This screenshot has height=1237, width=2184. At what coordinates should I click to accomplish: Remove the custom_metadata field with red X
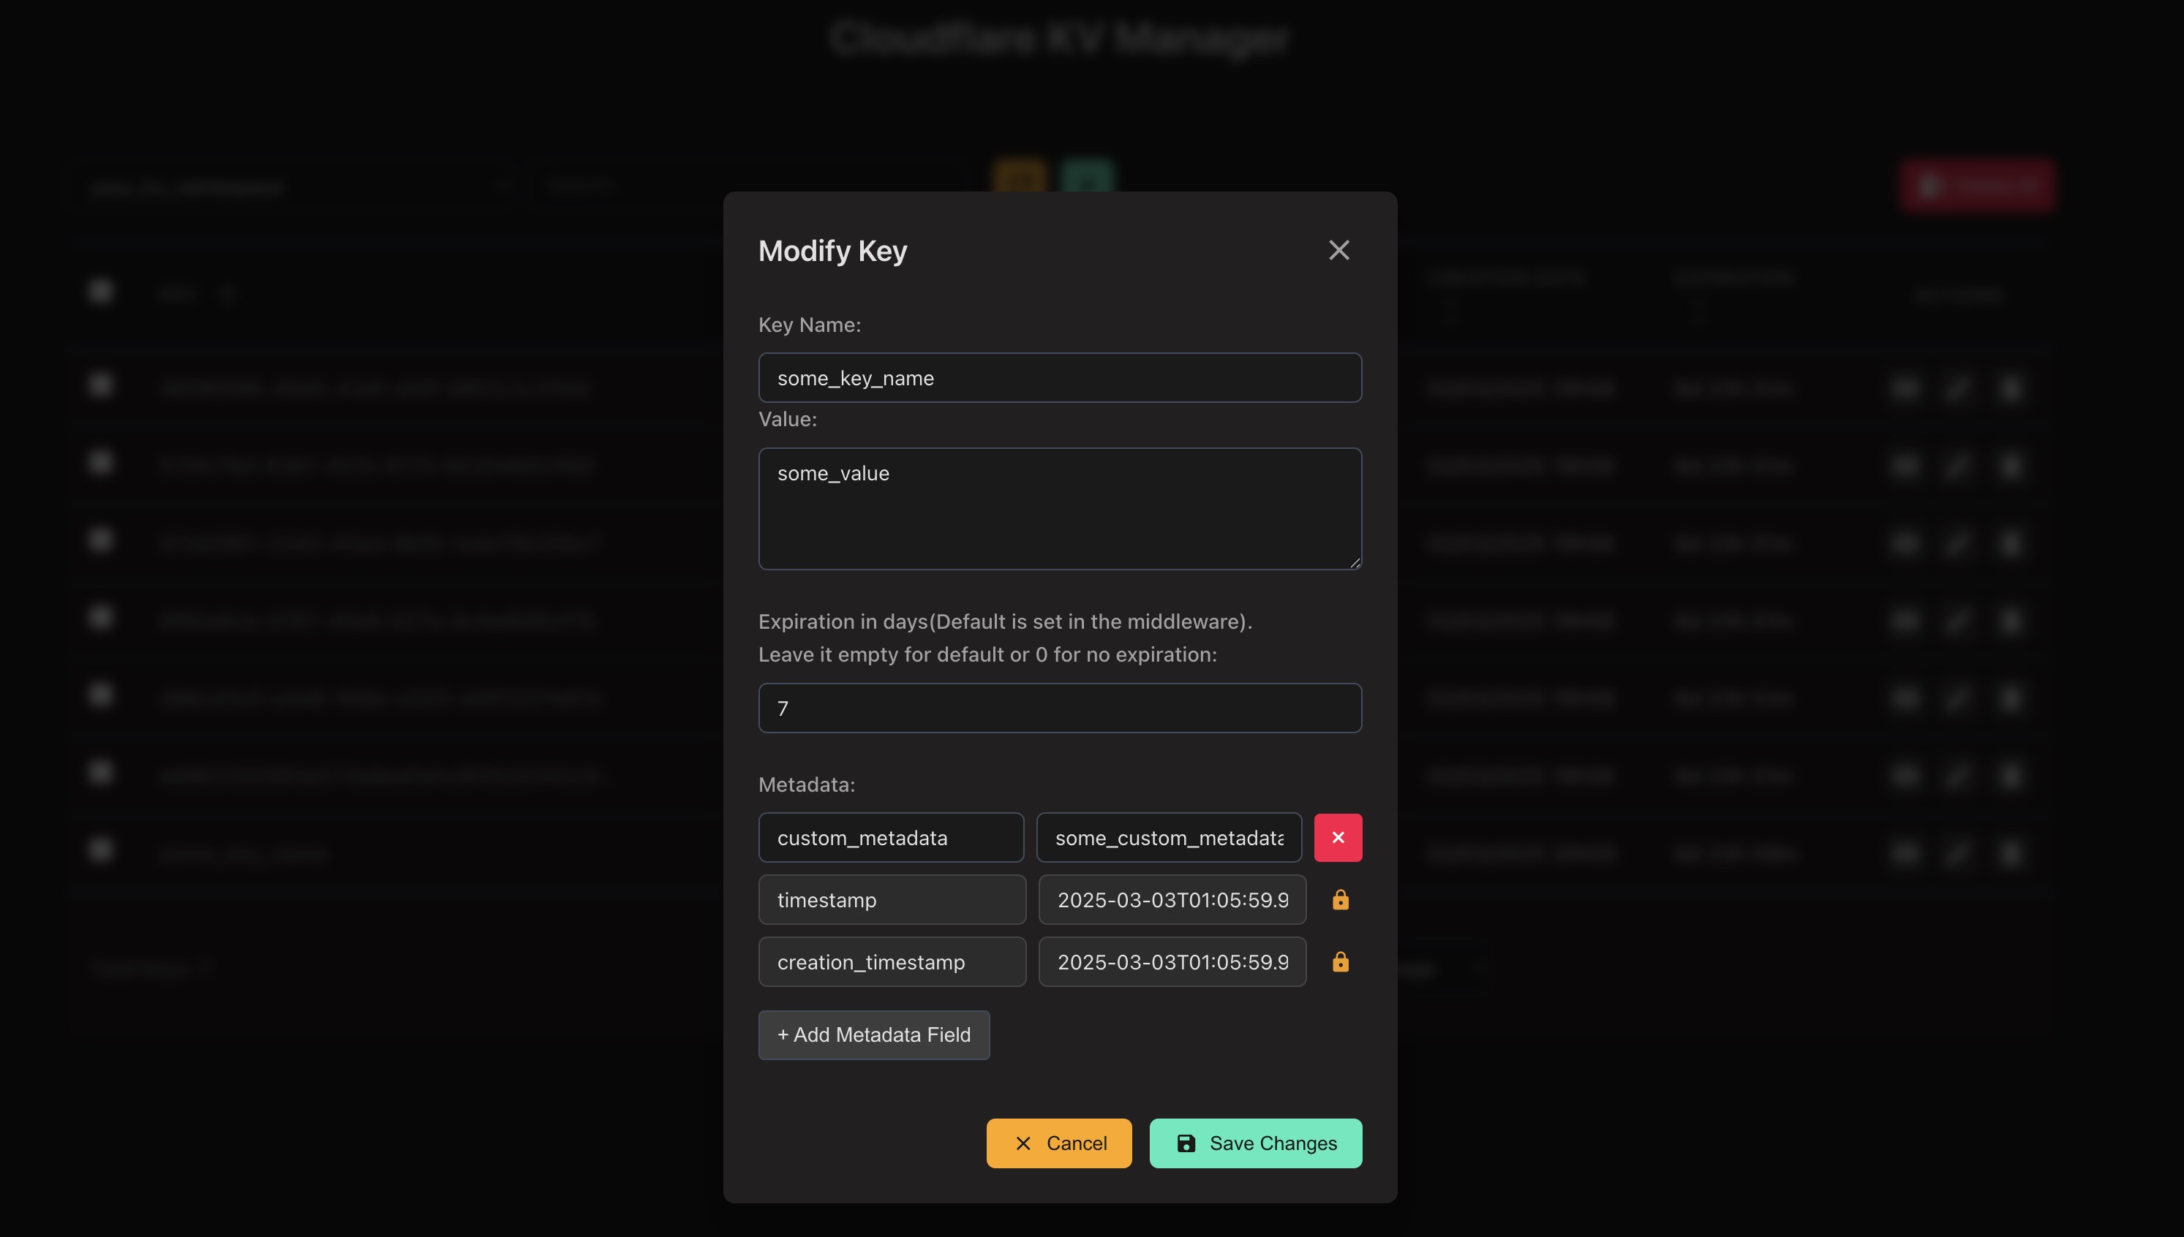(1338, 838)
